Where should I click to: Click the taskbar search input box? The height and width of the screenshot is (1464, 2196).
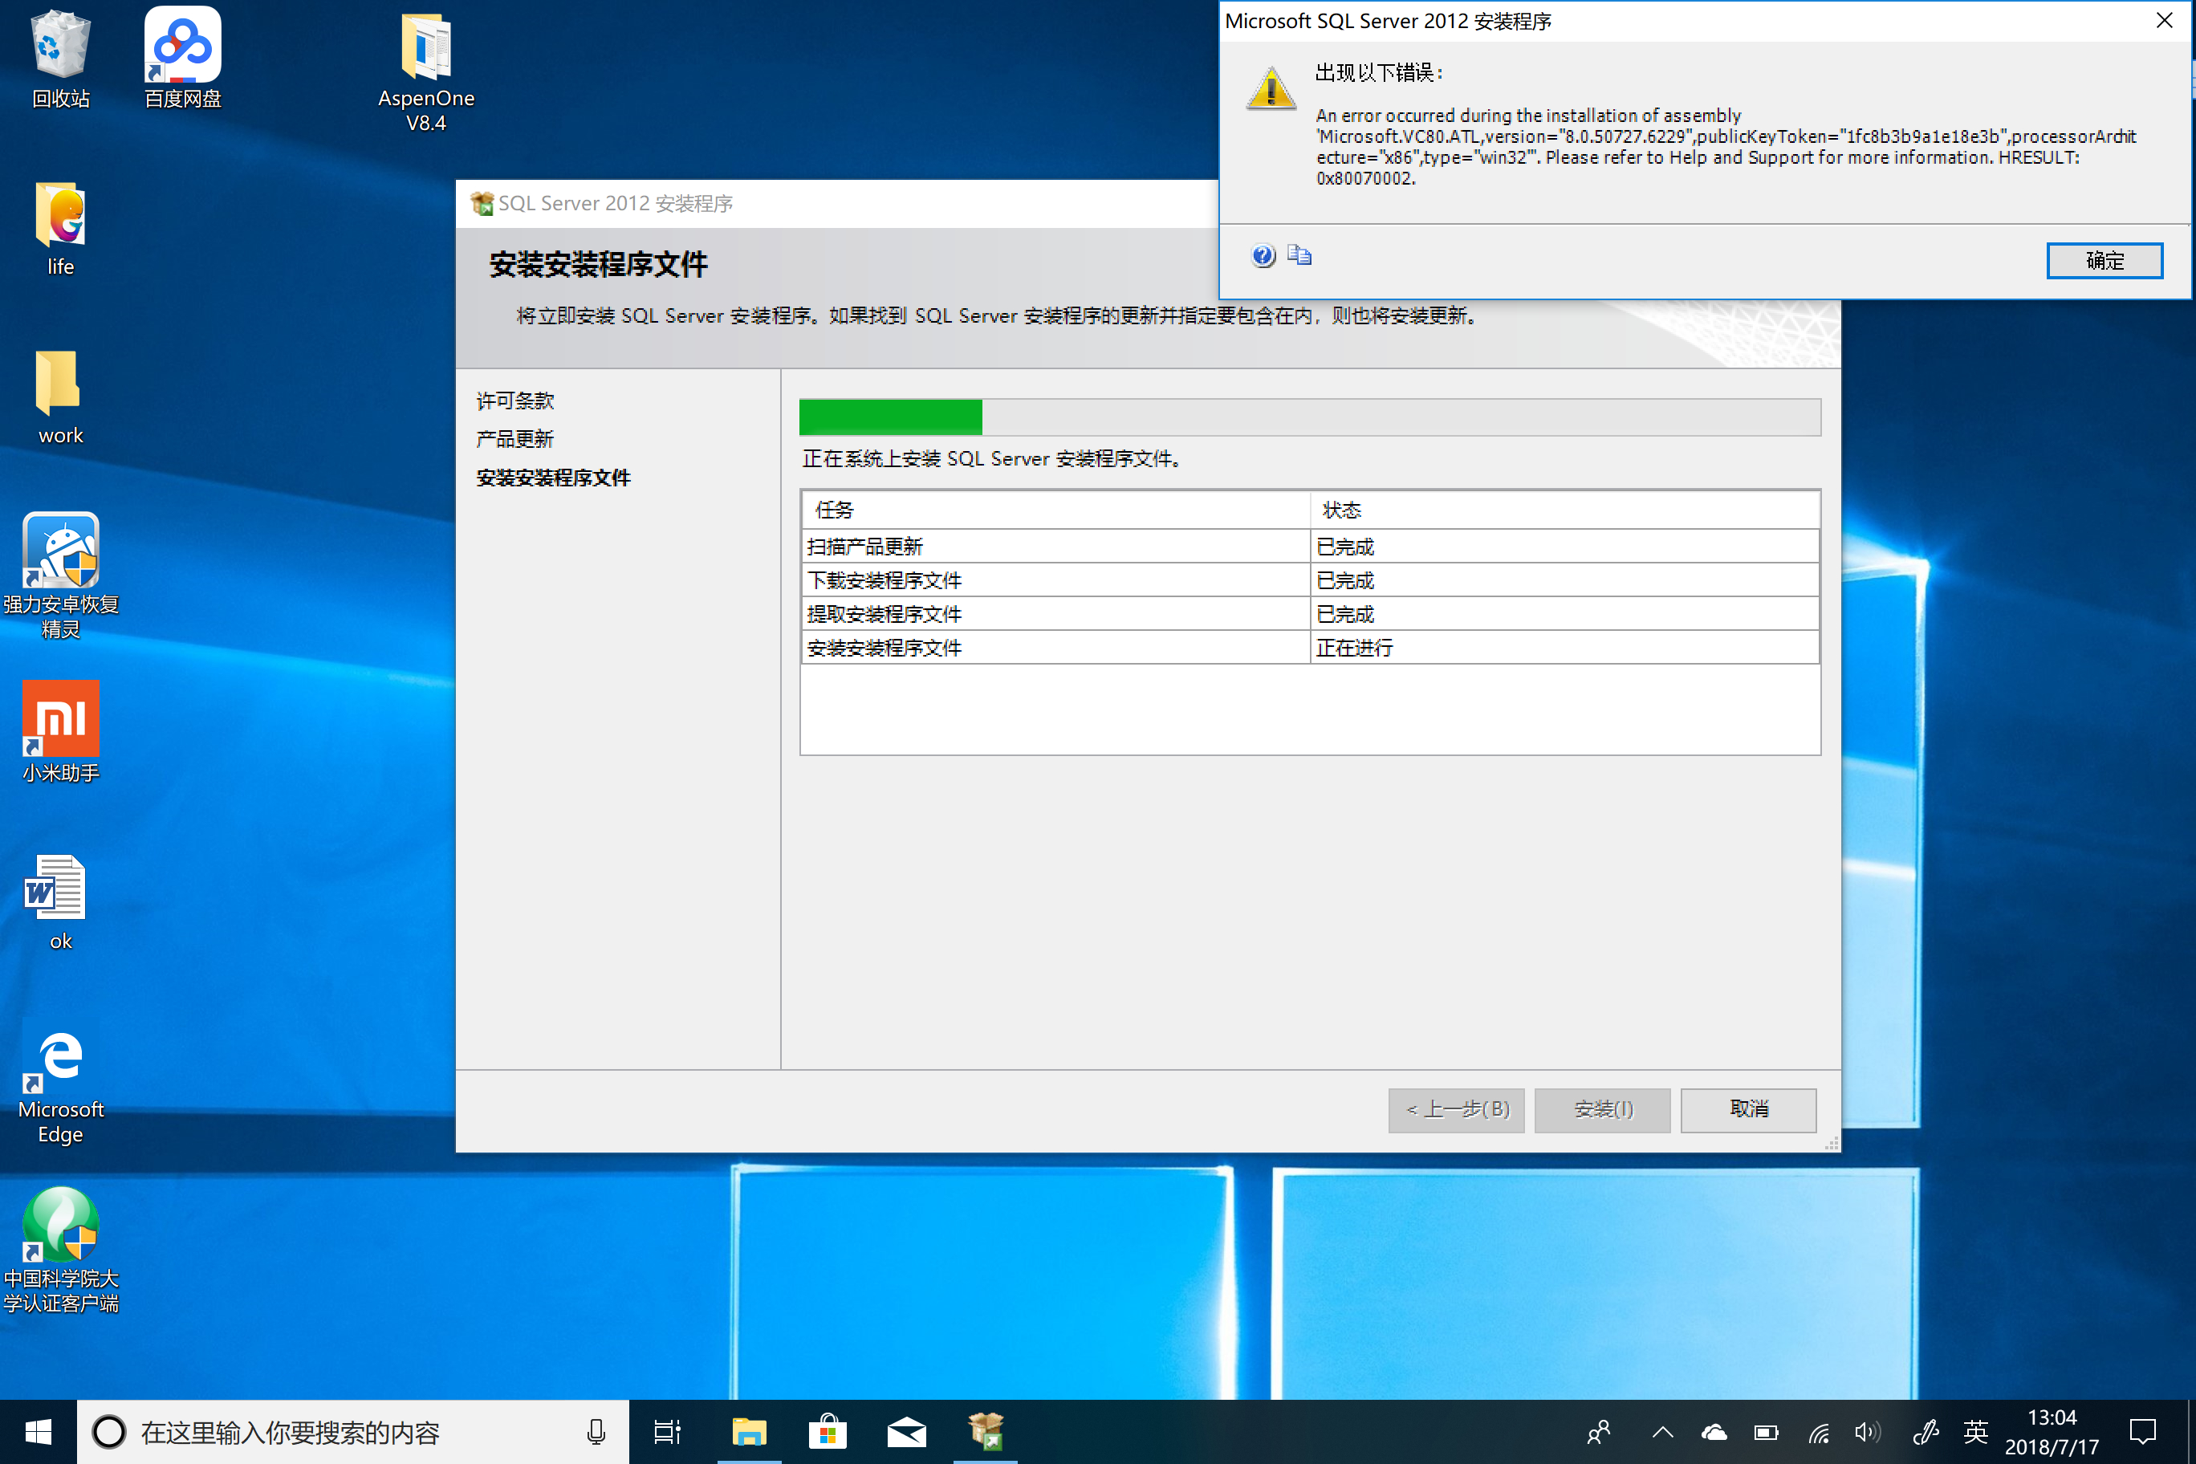click(355, 1431)
